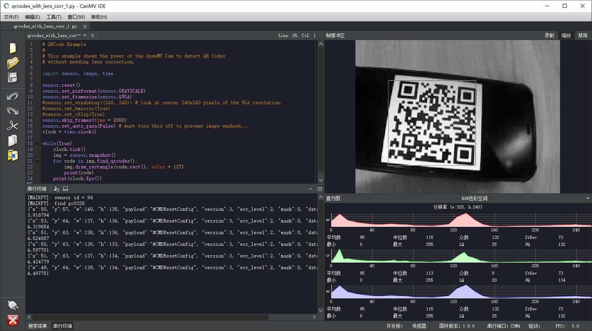Click the [MAIXPY]: find gc0328 terminal line
Image resolution: width=592 pixels, height=331 pixels.
(x=56, y=203)
